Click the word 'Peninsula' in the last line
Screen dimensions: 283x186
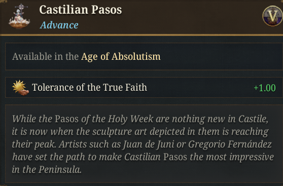click(60, 170)
